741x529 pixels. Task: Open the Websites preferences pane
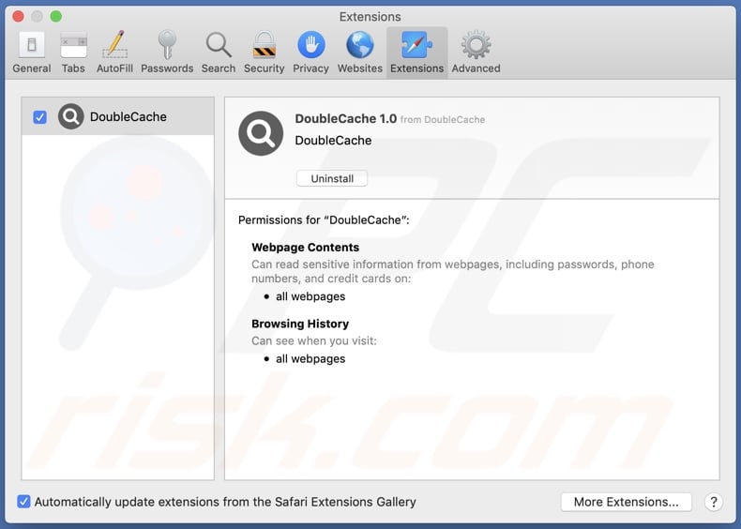click(360, 52)
